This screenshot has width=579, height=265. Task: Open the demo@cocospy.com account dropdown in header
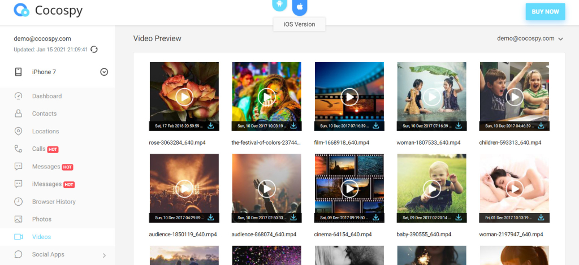(530, 38)
